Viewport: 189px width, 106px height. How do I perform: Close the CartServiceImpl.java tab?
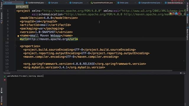click(x=45, y=3)
